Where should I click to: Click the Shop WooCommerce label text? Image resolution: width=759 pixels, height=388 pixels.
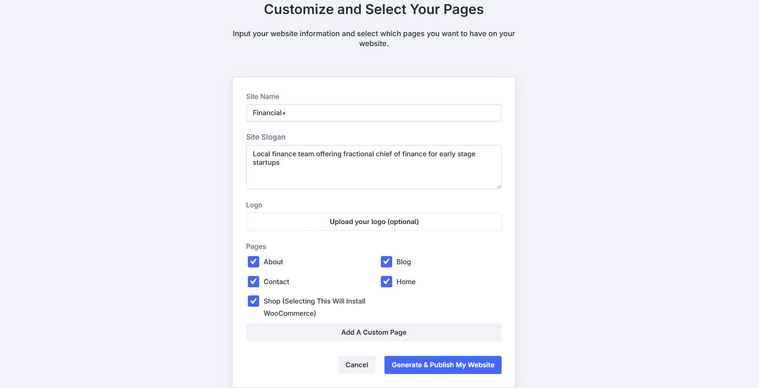tap(314, 301)
